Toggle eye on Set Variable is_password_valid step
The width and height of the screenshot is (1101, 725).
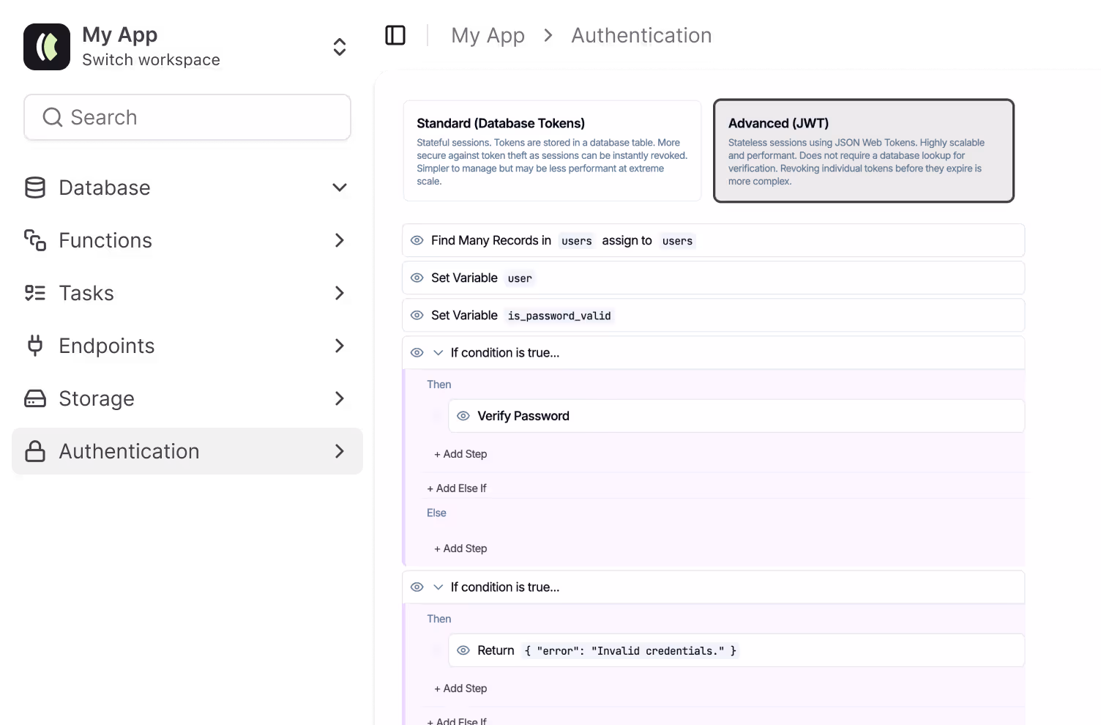(417, 315)
